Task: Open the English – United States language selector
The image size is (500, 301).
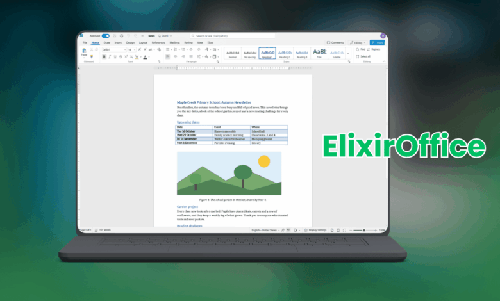Action: coord(264,230)
